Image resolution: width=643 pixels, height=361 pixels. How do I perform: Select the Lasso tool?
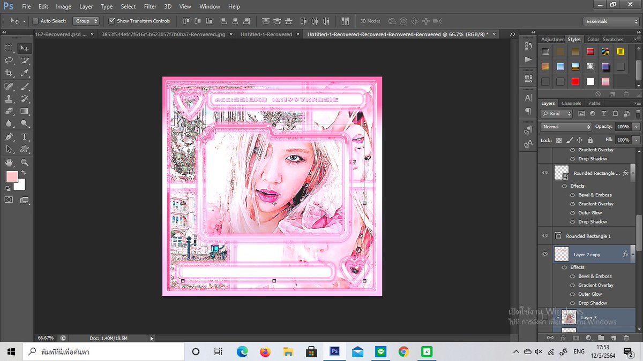point(9,60)
